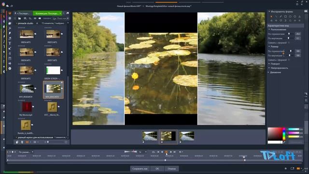
Task: Pick a shade in the red color picker square
Action: [x=275, y=134]
